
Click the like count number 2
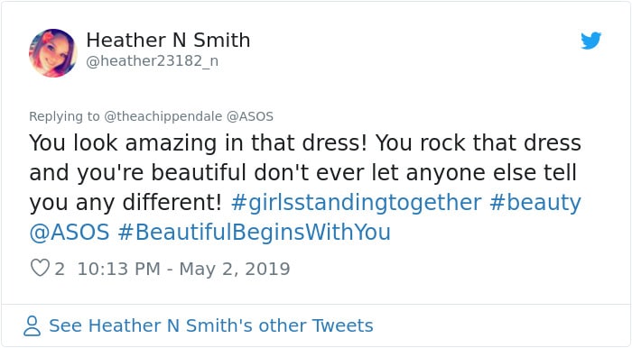pyautogui.click(x=60, y=269)
